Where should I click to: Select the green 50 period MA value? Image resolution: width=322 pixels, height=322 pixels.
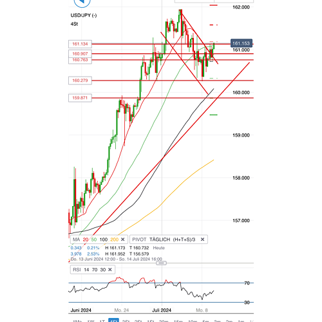[x=94, y=240]
